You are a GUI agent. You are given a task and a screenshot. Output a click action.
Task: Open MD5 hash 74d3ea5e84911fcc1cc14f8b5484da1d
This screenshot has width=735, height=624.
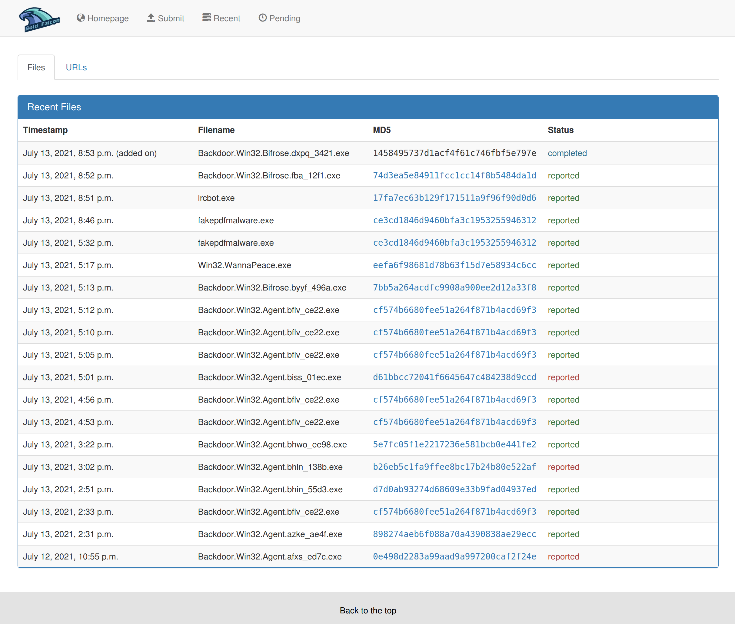point(454,175)
